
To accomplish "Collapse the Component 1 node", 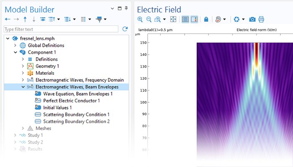I will pos(15,52).
